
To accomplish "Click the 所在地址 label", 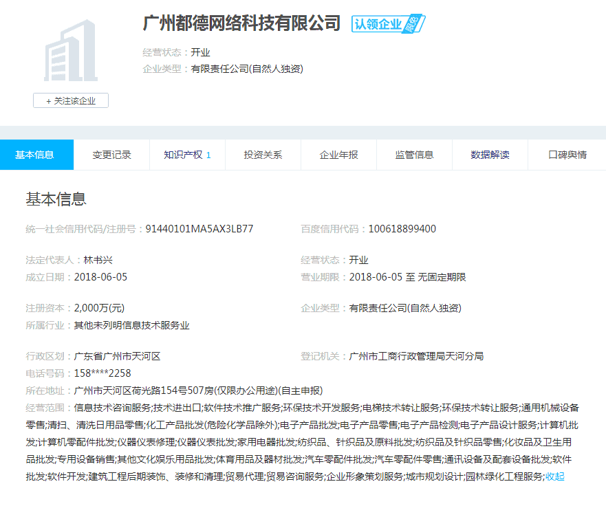I will point(45,390).
